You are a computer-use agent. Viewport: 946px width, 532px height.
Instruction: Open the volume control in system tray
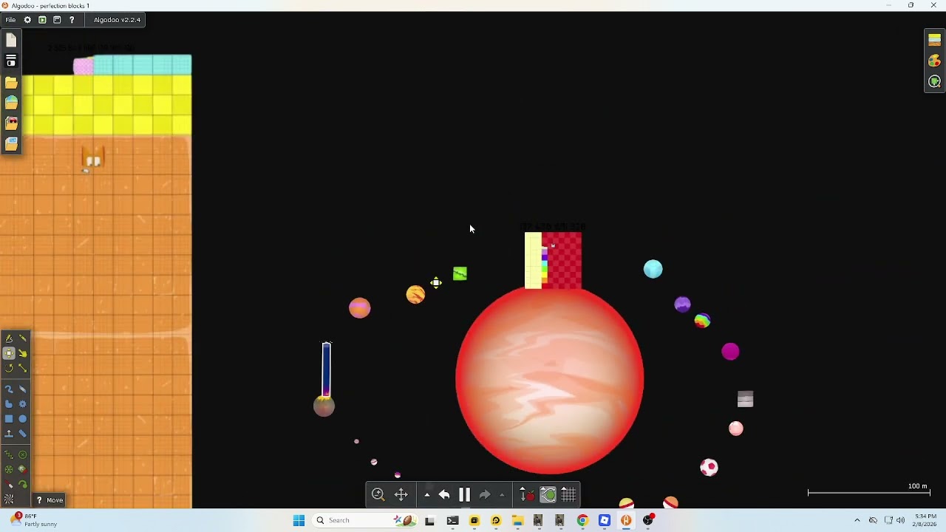pos(901,520)
